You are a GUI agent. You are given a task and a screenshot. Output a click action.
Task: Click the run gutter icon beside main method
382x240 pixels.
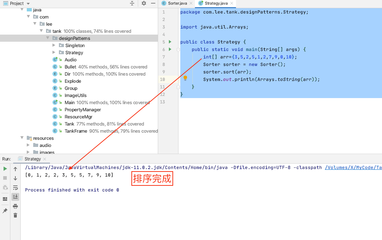click(170, 49)
